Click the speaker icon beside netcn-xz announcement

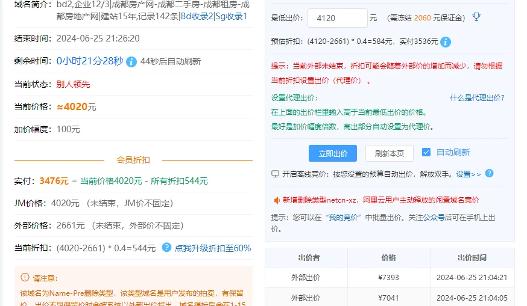tap(277, 200)
